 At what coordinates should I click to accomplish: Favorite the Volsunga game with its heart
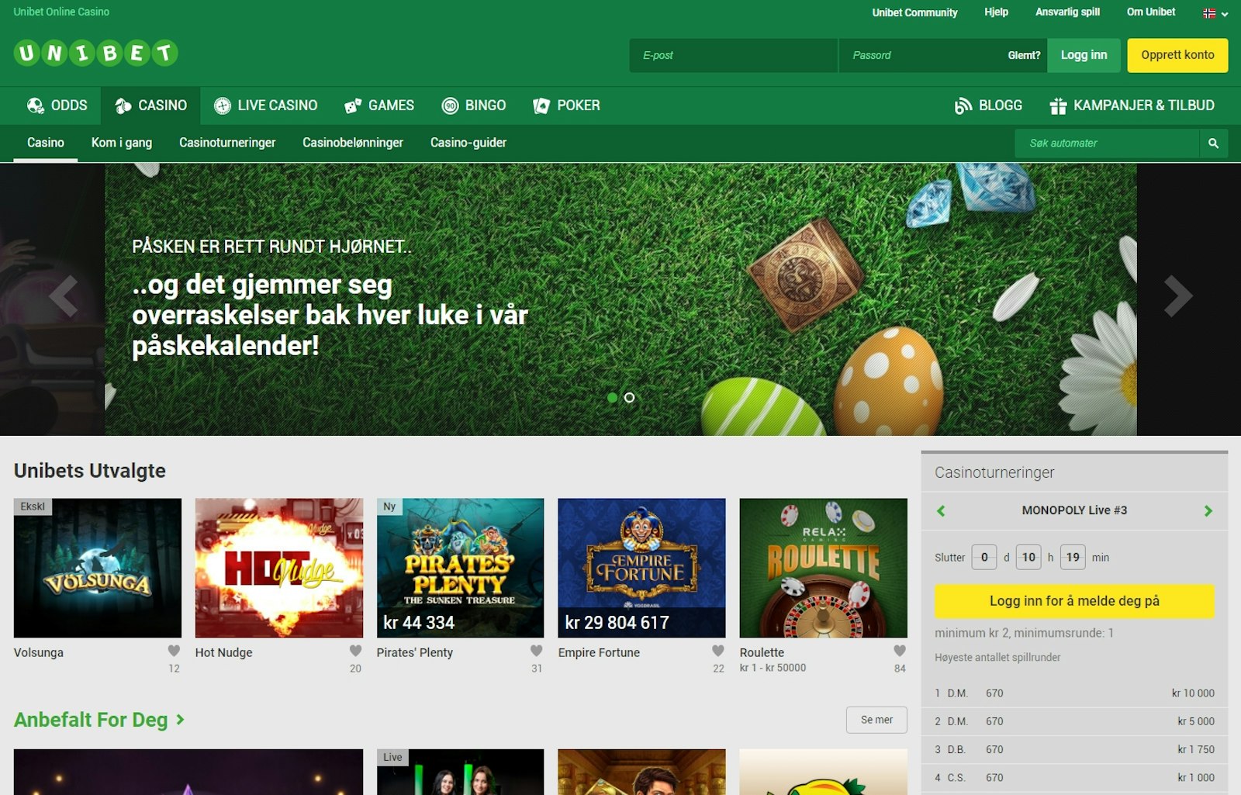click(175, 652)
